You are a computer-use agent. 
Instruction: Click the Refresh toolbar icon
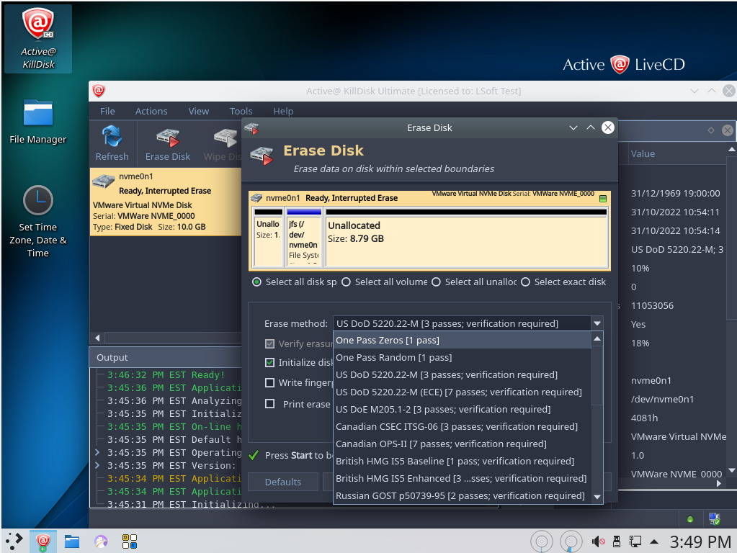click(x=112, y=143)
